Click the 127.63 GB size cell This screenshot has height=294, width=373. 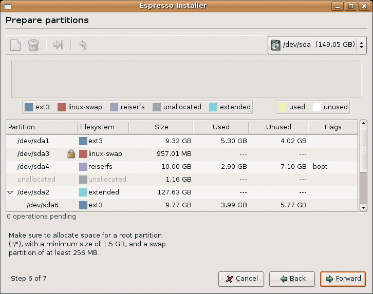(x=175, y=192)
